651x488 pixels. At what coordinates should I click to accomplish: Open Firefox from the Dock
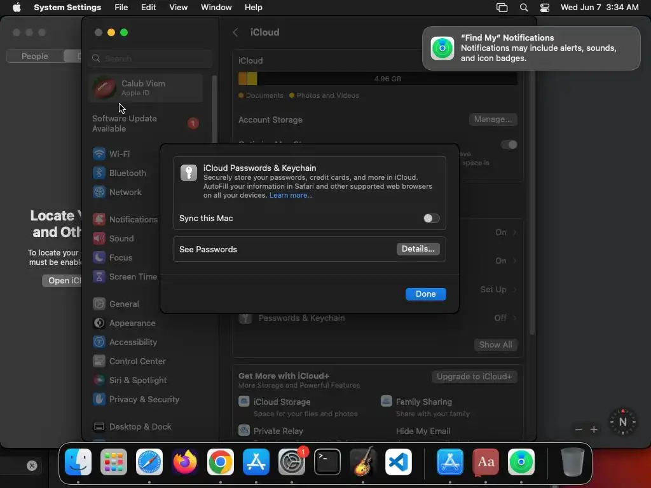click(x=185, y=462)
